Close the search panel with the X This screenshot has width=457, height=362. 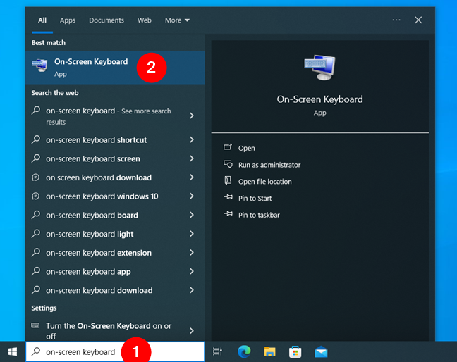pyautogui.click(x=418, y=20)
